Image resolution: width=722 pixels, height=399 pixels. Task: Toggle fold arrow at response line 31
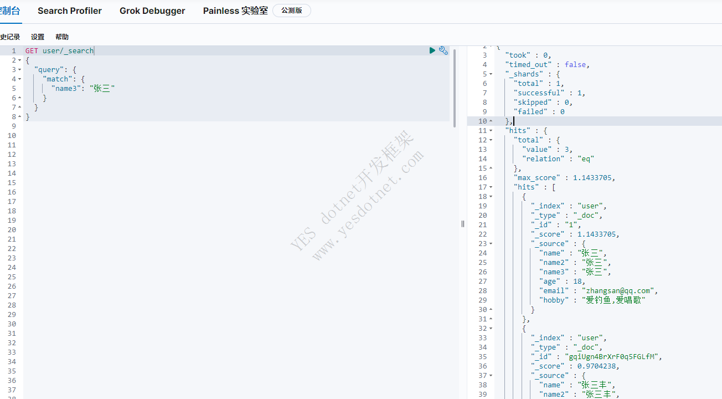tap(491, 319)
